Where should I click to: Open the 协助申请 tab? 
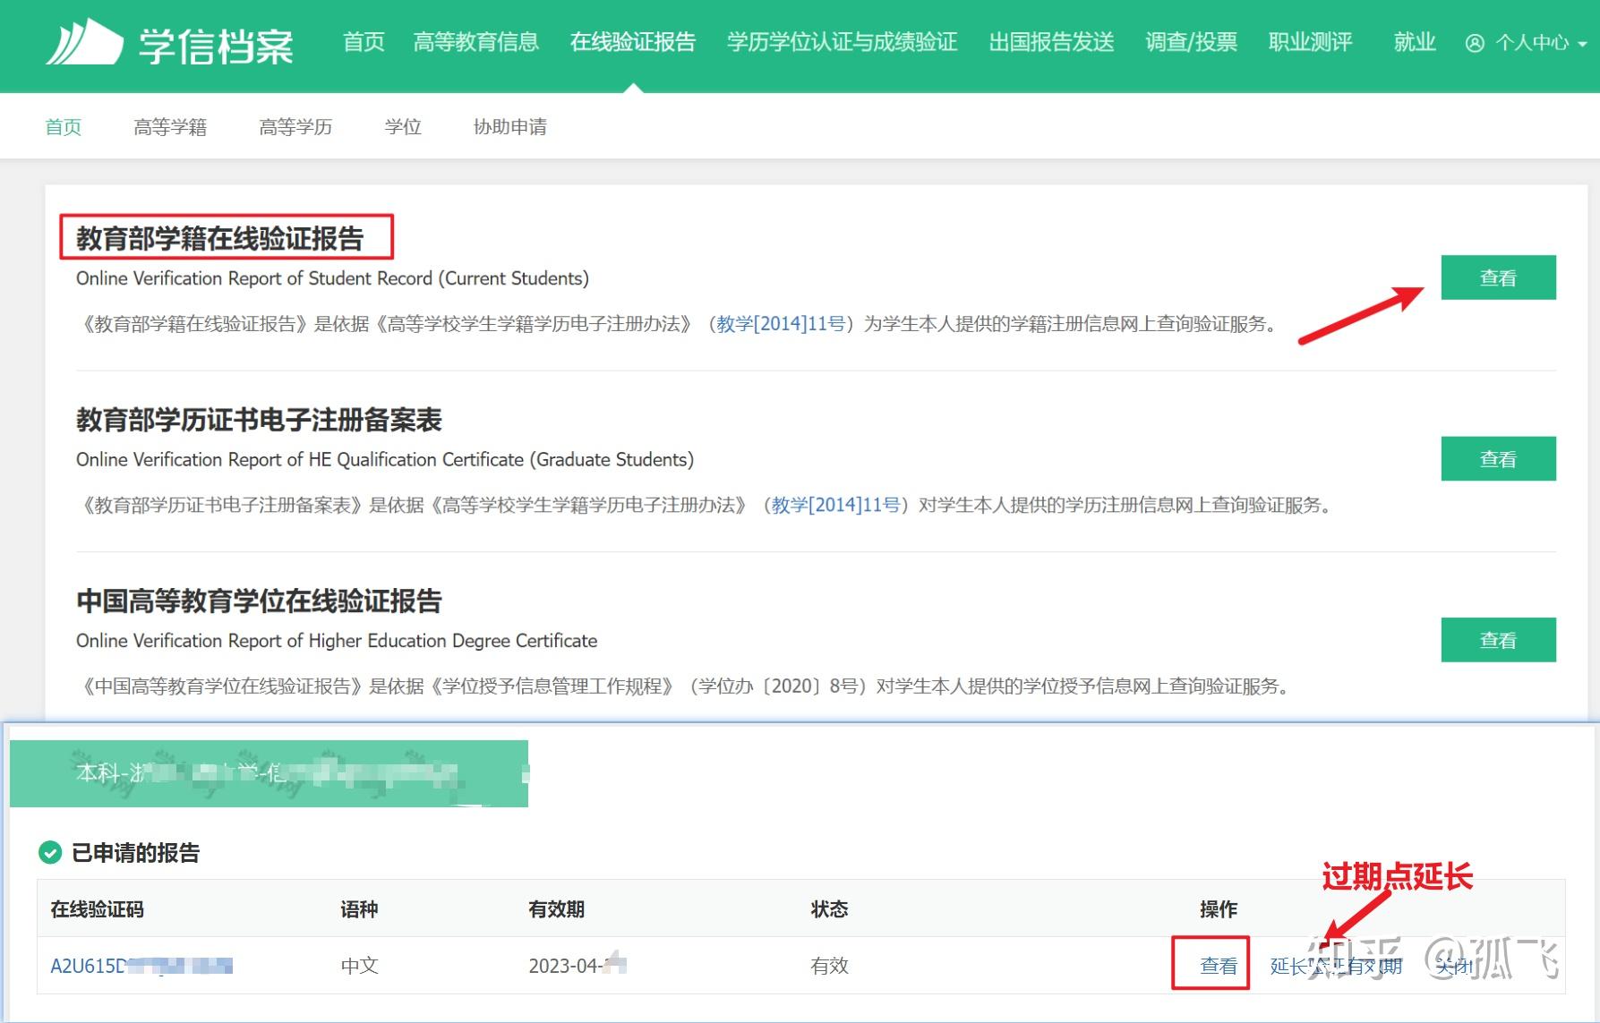pyautogui.click(x=509, y=126)
